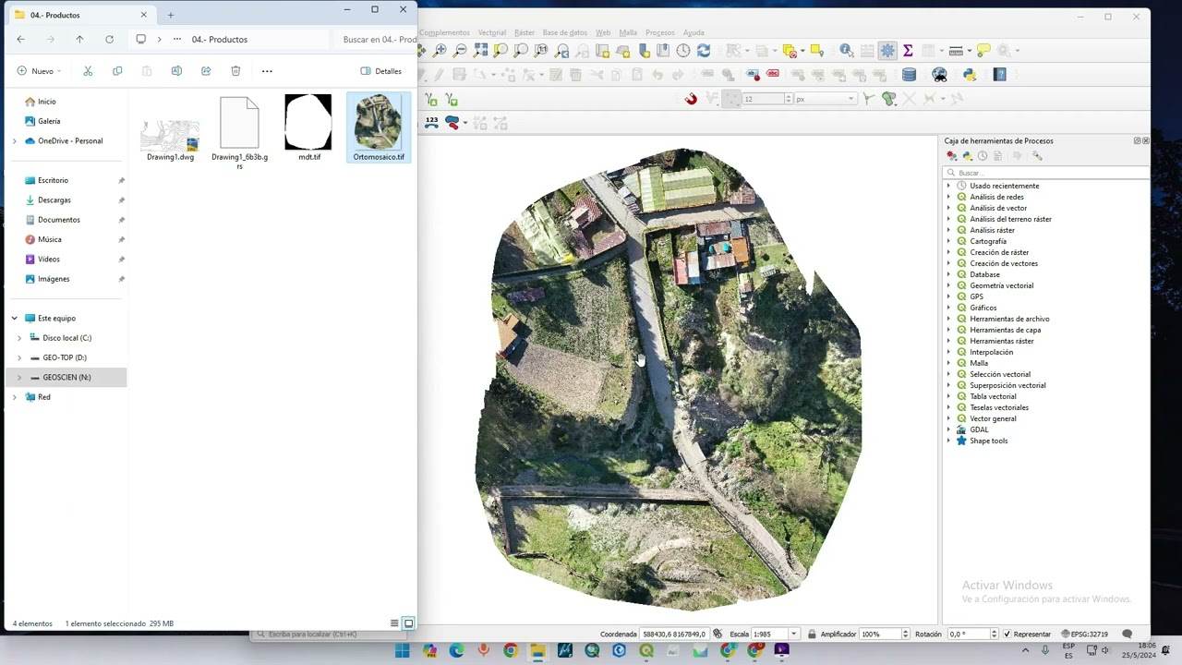Toggle the scale lock padlock icon
The width and height of the screenshot is (1182, 665).
[812, 635]
